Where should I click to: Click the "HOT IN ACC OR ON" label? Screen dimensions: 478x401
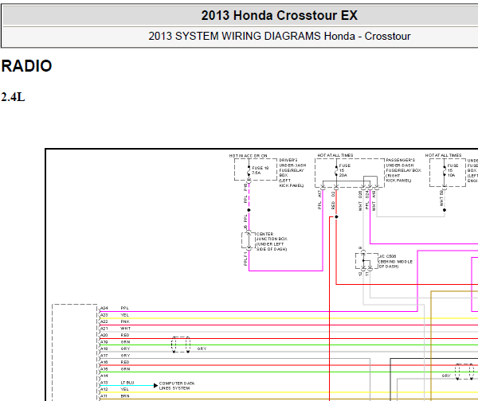tap(248, 156)
